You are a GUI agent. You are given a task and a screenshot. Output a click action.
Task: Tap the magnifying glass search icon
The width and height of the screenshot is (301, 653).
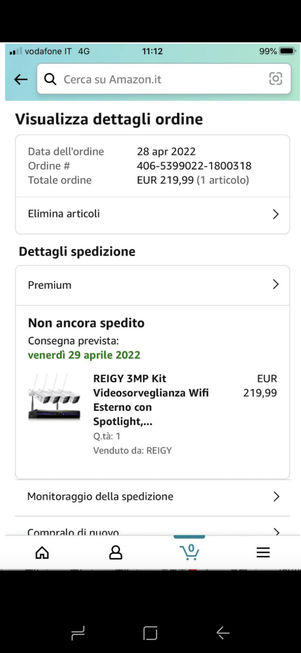pos(50,79)
